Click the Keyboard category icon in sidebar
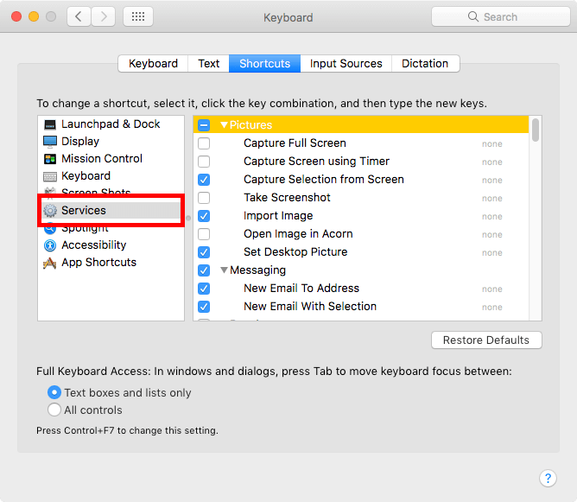 pyautogui.click(x=50, y=176)
